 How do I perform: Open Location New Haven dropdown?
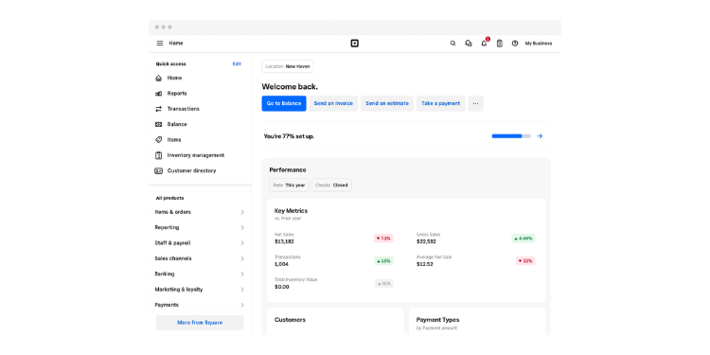[288, 66]
